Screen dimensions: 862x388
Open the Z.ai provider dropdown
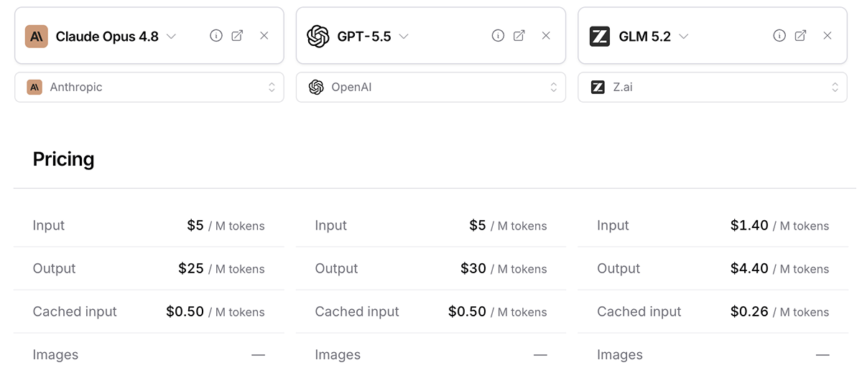(713, 87)
